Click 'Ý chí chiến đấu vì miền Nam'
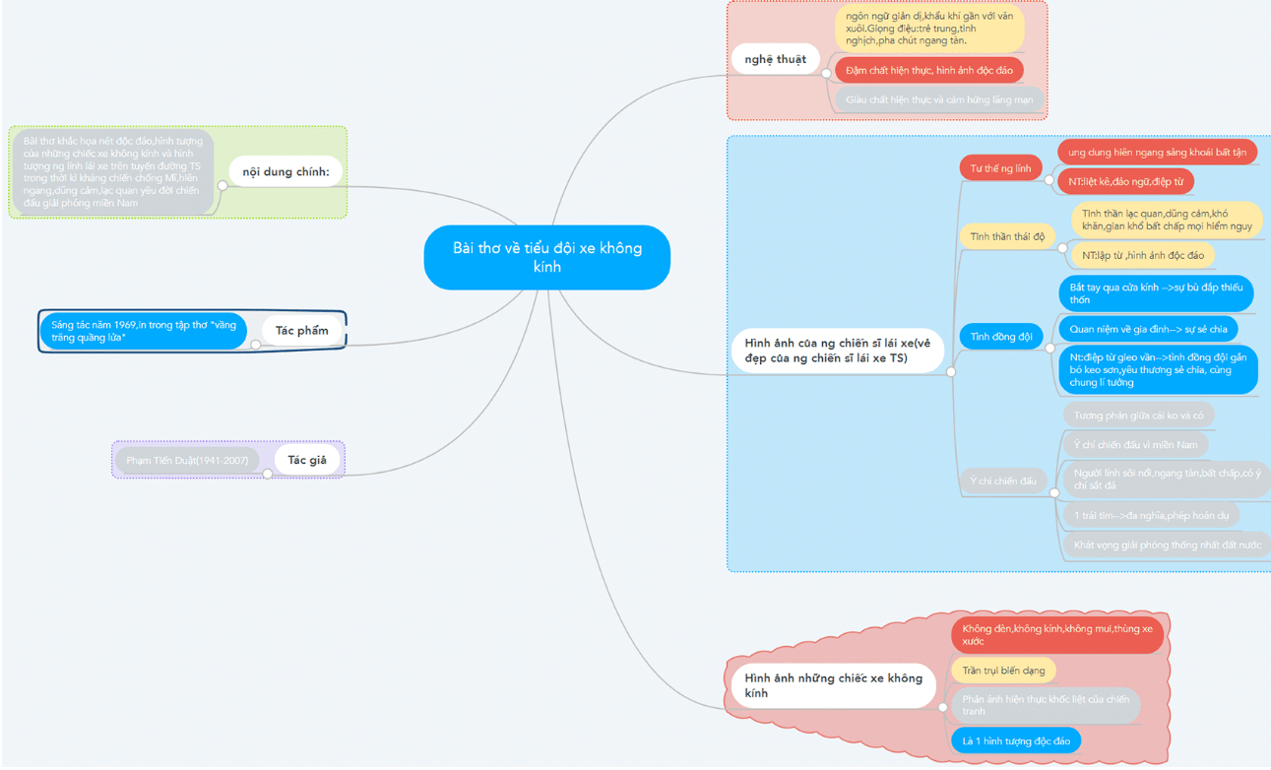The width and height of the screenshot is (1271, 770). coord(1135,445)
